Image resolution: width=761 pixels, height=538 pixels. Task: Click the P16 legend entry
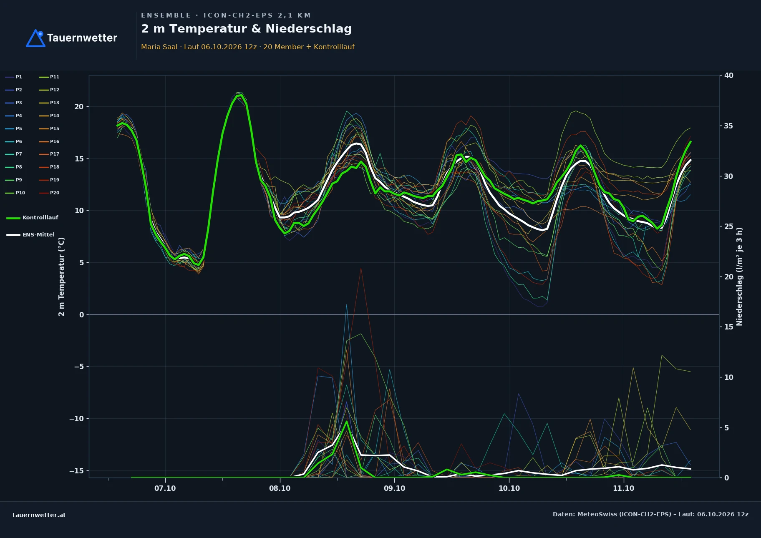[x=49, y=141]
